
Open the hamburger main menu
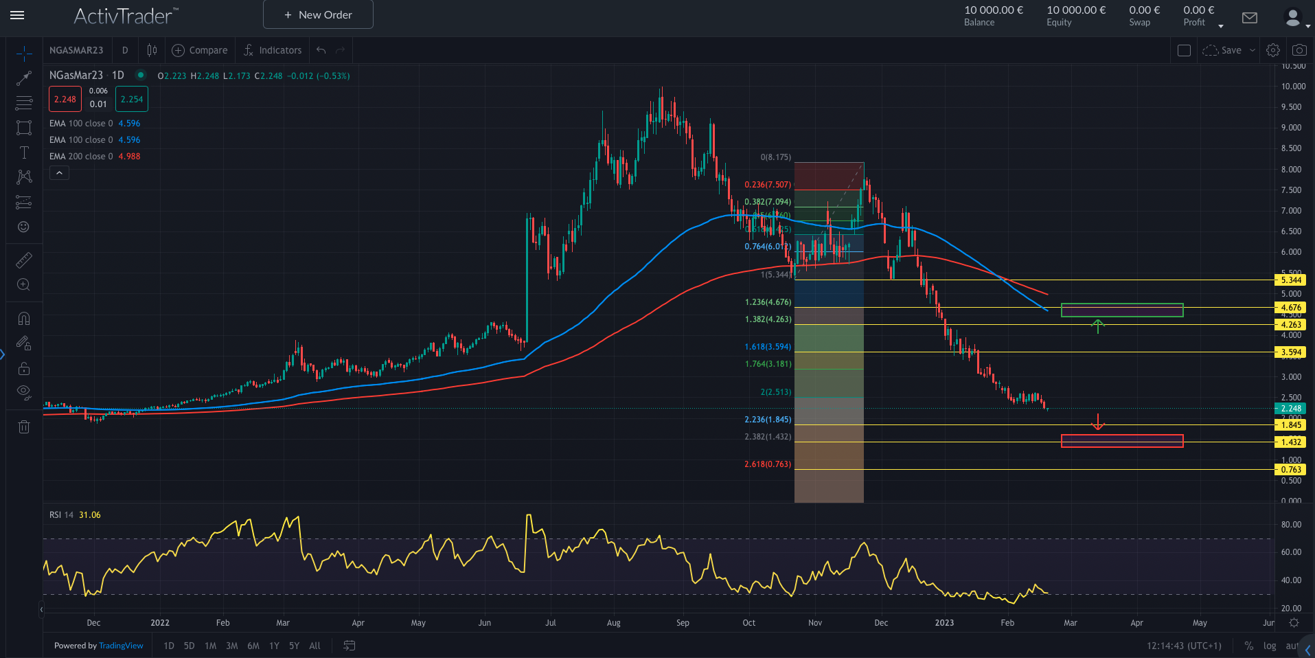point(18,15)
